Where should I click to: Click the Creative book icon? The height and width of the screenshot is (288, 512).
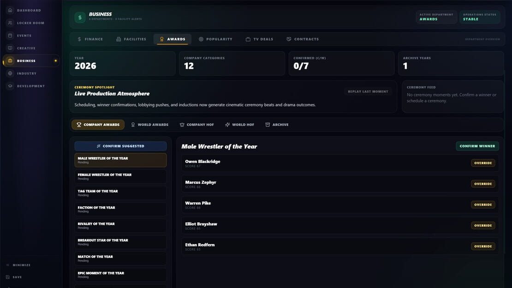(10, 48)
